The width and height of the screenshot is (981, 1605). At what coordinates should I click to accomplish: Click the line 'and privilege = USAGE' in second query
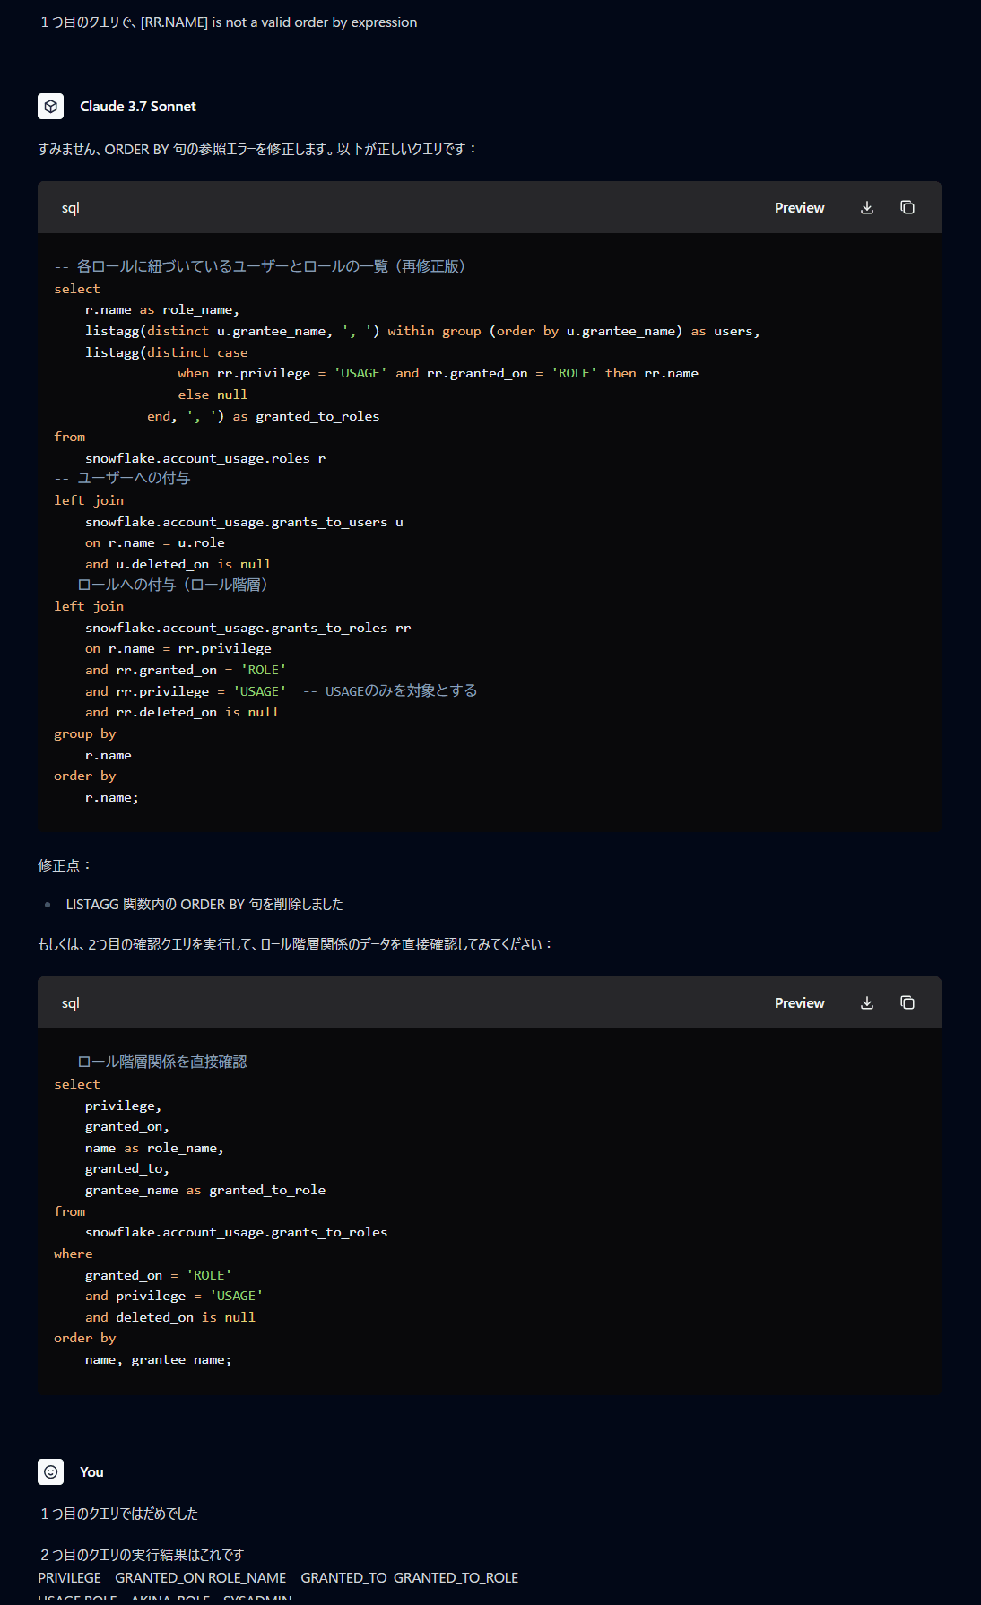pos(174,1296)
